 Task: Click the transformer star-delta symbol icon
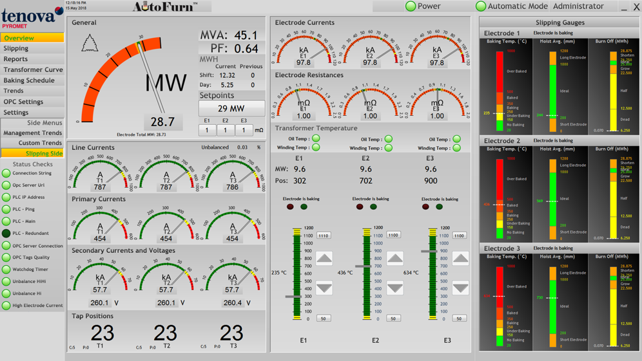tap(90, 43)
